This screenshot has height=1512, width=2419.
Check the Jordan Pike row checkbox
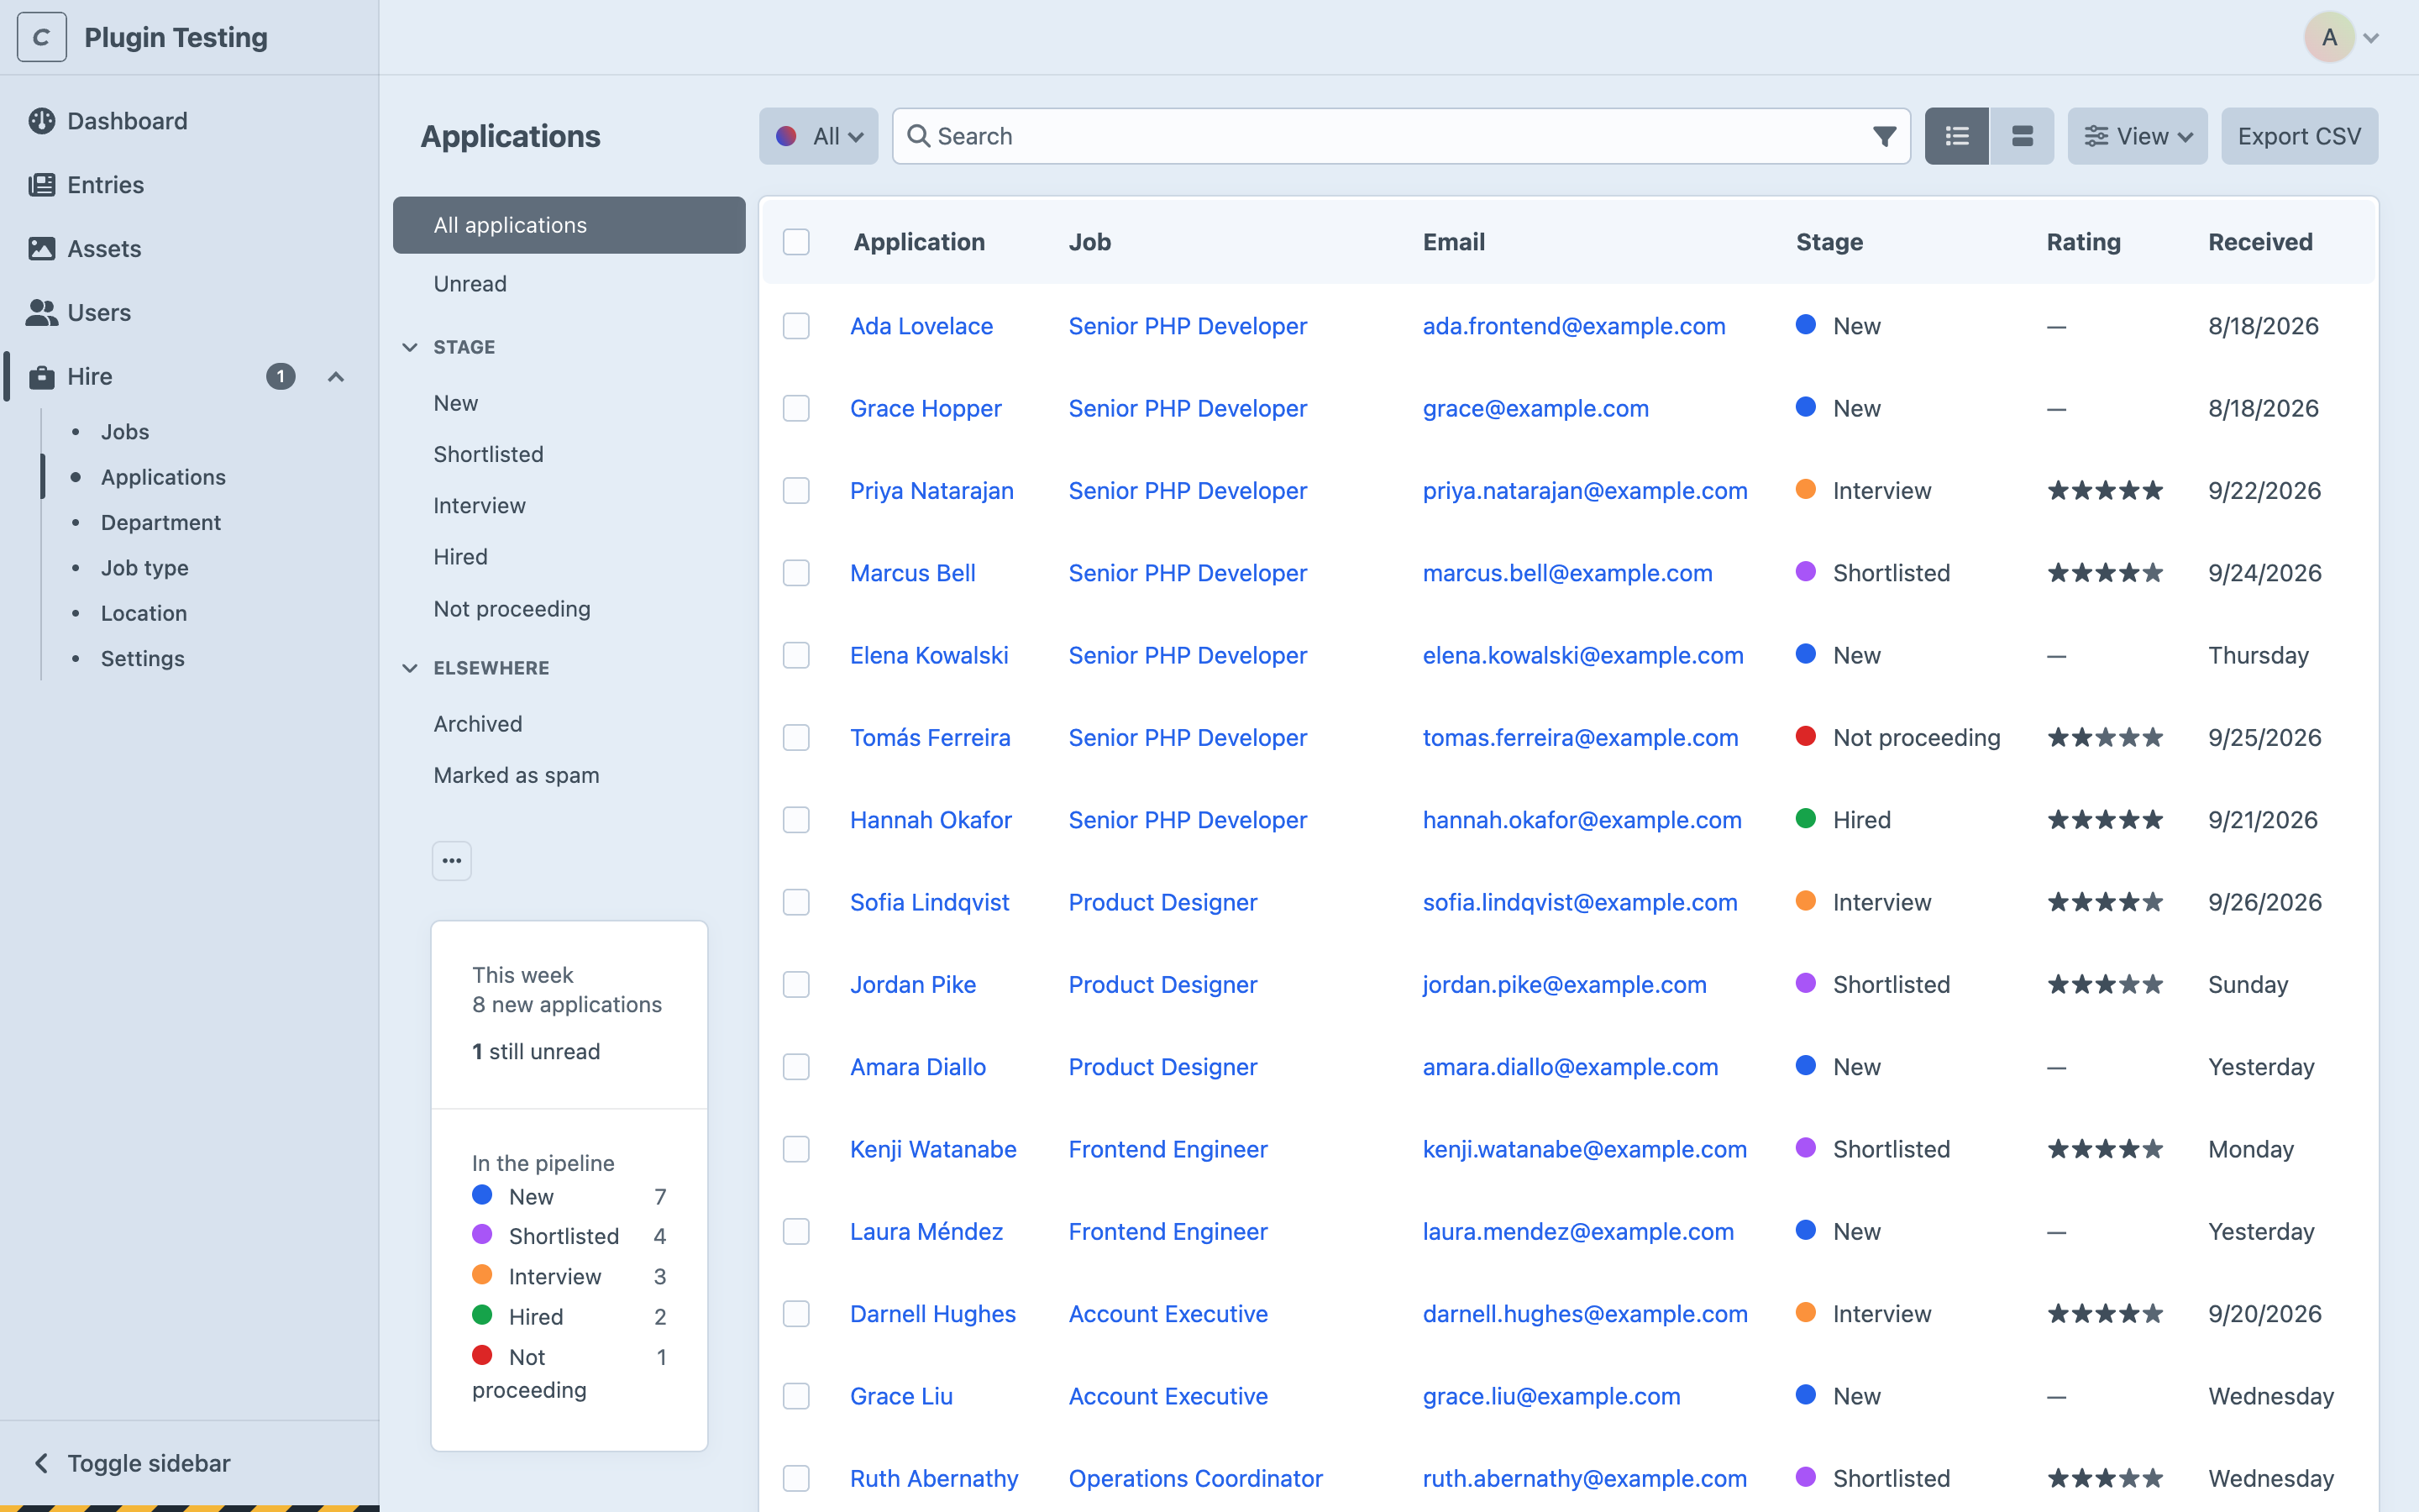coord(796,985)
